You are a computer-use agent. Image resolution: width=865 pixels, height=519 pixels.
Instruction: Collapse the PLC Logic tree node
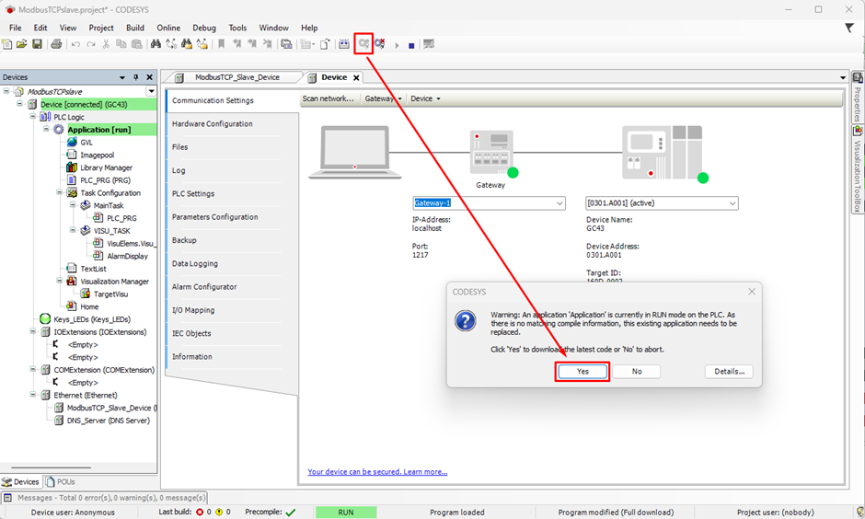[x=32, y=117]
